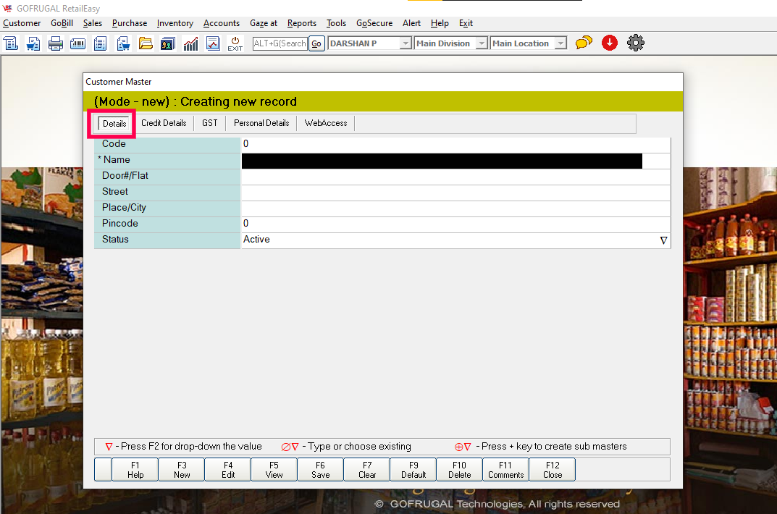The height and width of the screenshot is (514, 777).
Task: Click the Code value field
Action: (456, 144)
